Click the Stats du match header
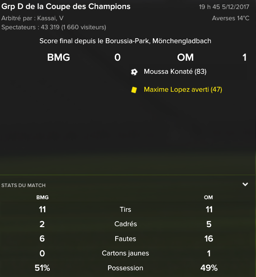 point(23,185)
